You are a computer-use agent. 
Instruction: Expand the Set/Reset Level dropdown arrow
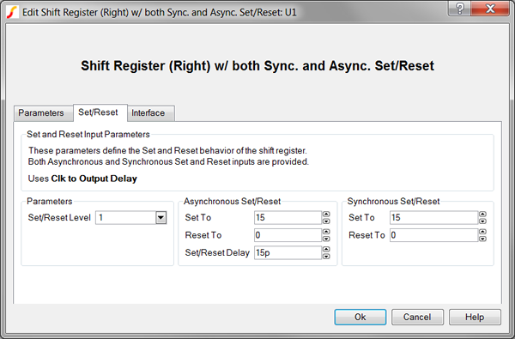pos(161,218)
